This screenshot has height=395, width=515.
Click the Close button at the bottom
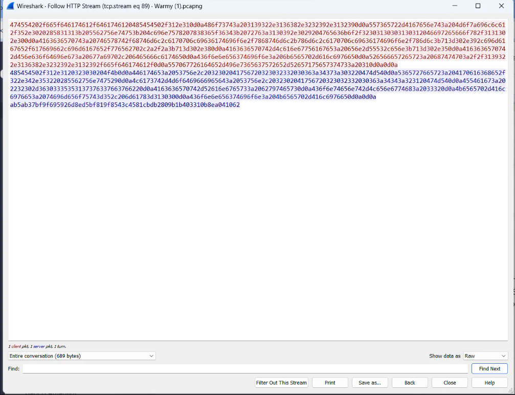tap(450, 383)
